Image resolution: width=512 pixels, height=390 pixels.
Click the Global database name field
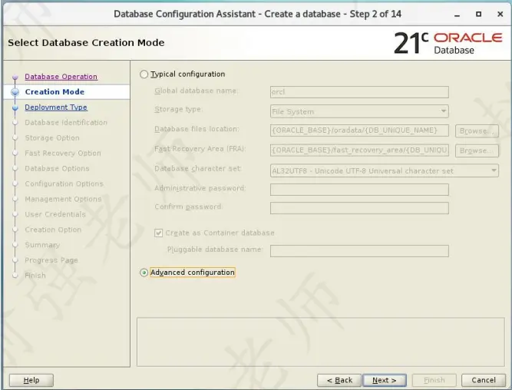[359, 92]
